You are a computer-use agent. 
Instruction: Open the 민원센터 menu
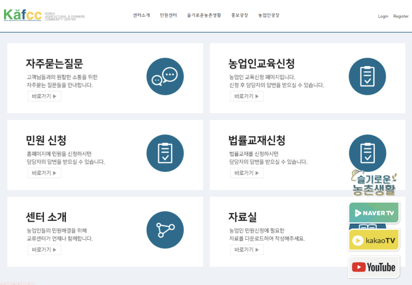169,15
